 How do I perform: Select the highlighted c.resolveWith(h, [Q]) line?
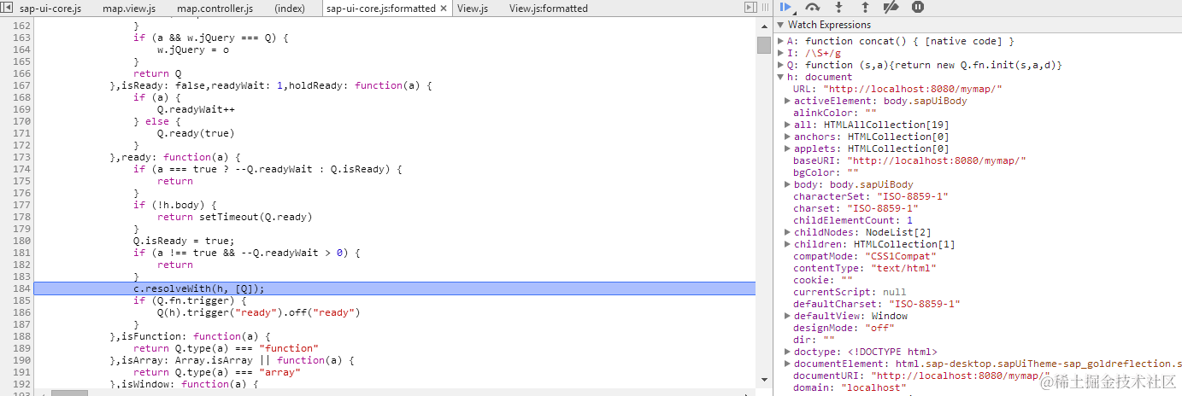click(395, 288)
